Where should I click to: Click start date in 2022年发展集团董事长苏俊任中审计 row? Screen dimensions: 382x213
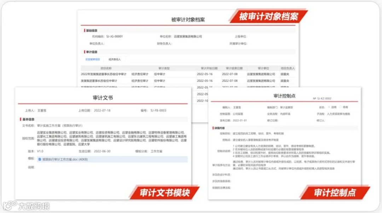click(x=205, y=74)
